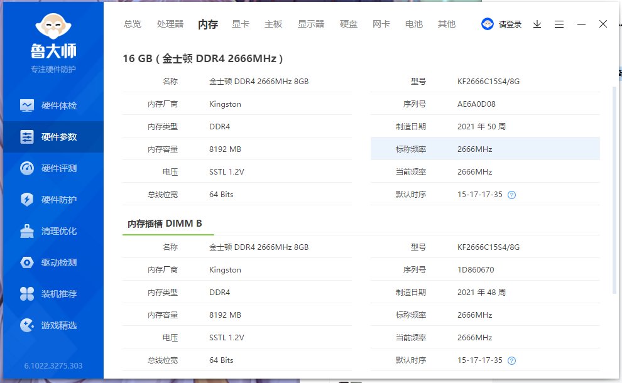Click the 2021 年 48 周 value

(x=481, y=293)
